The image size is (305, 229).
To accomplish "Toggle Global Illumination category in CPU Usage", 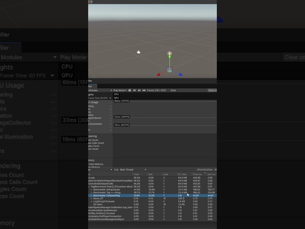I will click(x=95, y=124).
